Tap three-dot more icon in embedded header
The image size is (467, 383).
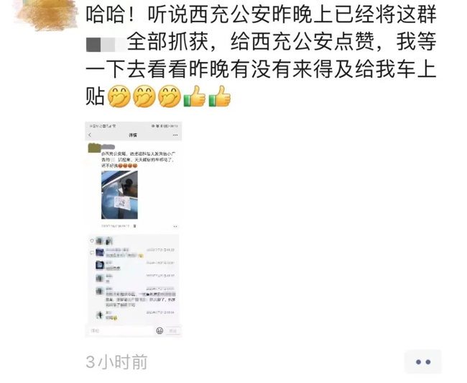[175, 135]
